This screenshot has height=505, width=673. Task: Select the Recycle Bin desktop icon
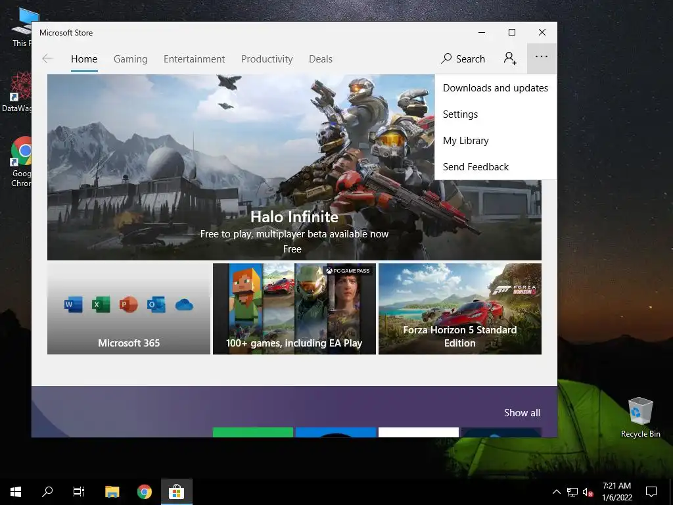[x=640, y=417]
